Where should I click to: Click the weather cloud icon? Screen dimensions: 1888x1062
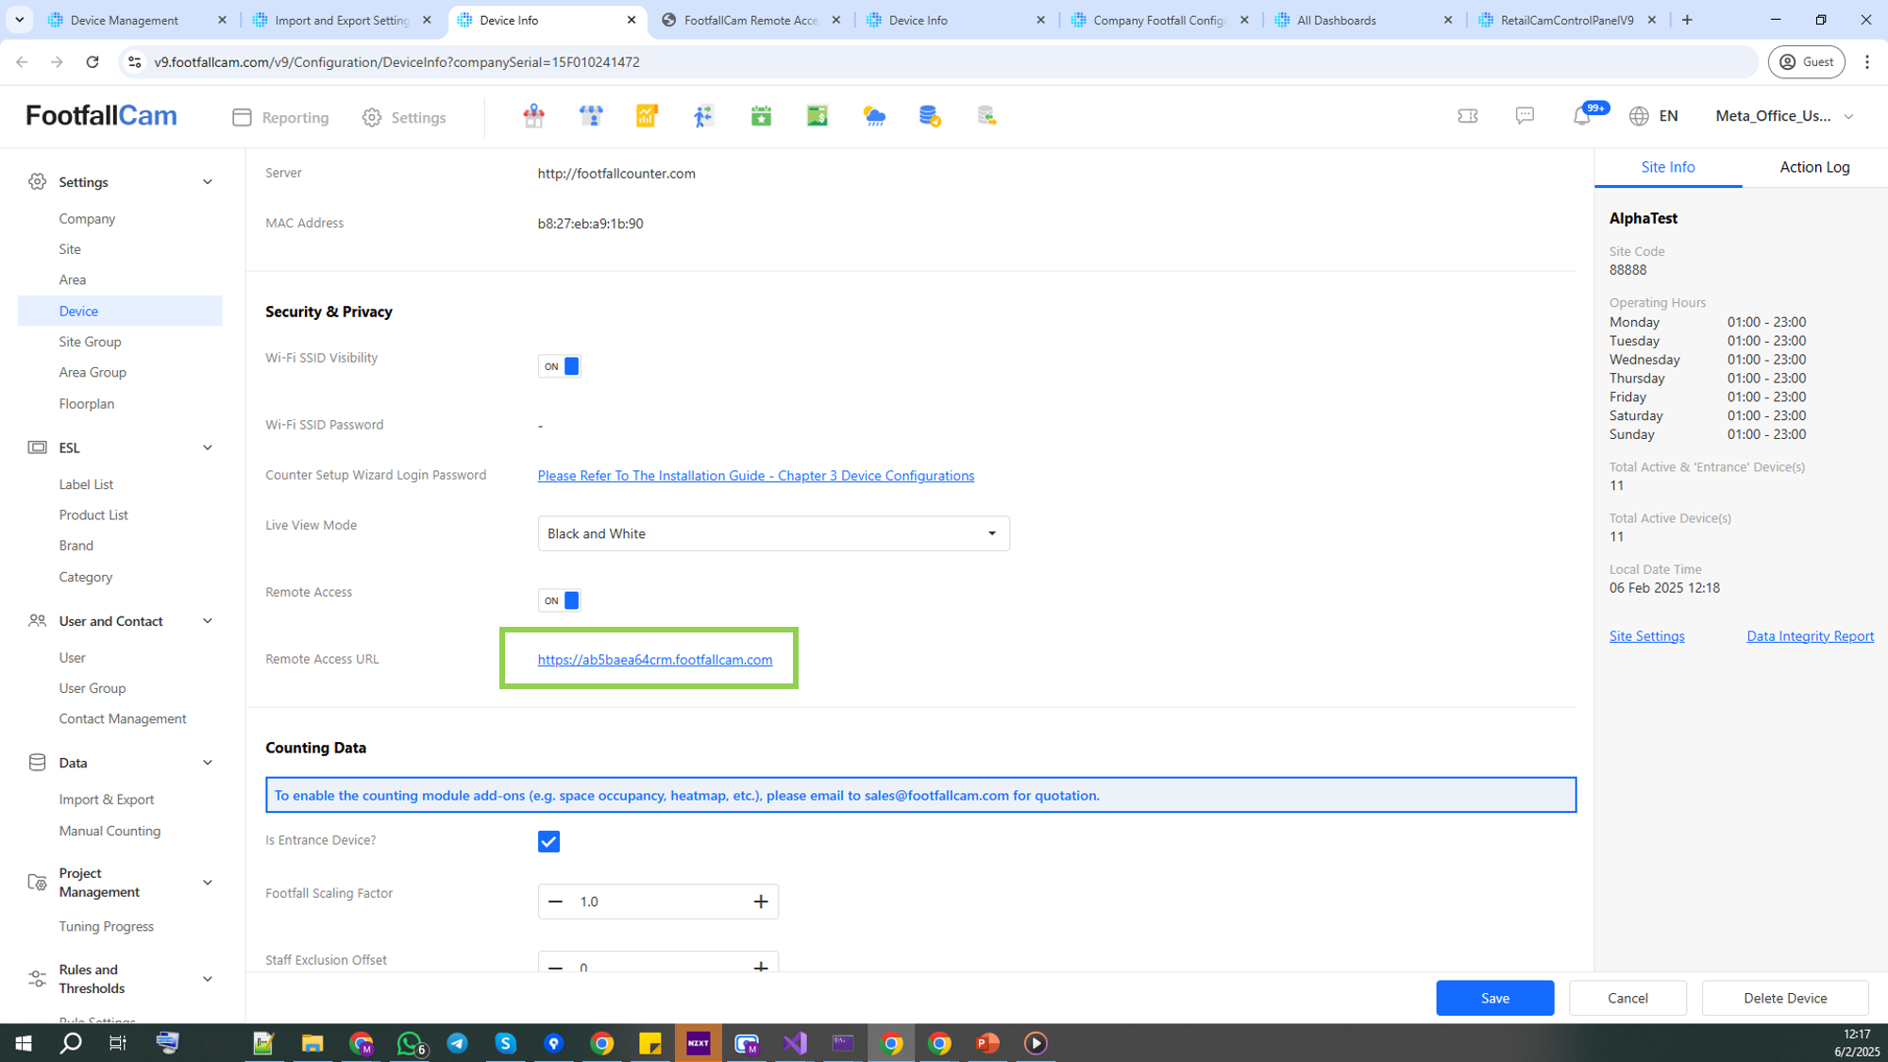[874, 116]
